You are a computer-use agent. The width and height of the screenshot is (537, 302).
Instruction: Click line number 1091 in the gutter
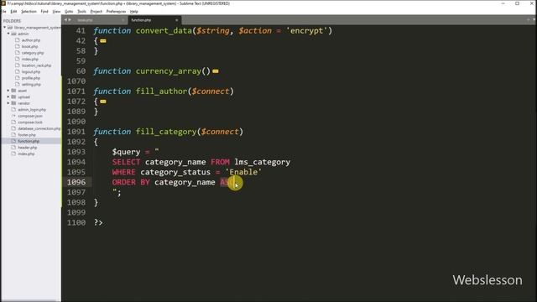[76, 132]
